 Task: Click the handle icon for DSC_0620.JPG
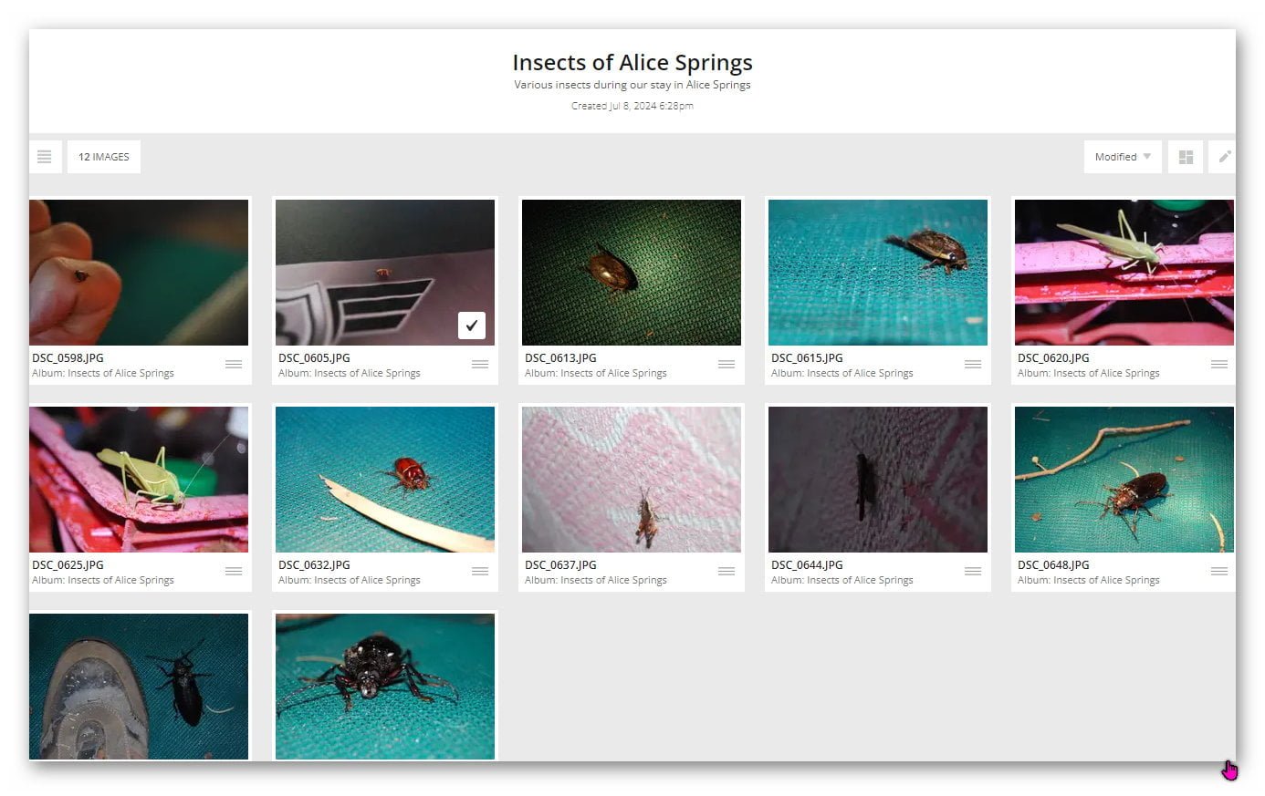coord(1218,365)
